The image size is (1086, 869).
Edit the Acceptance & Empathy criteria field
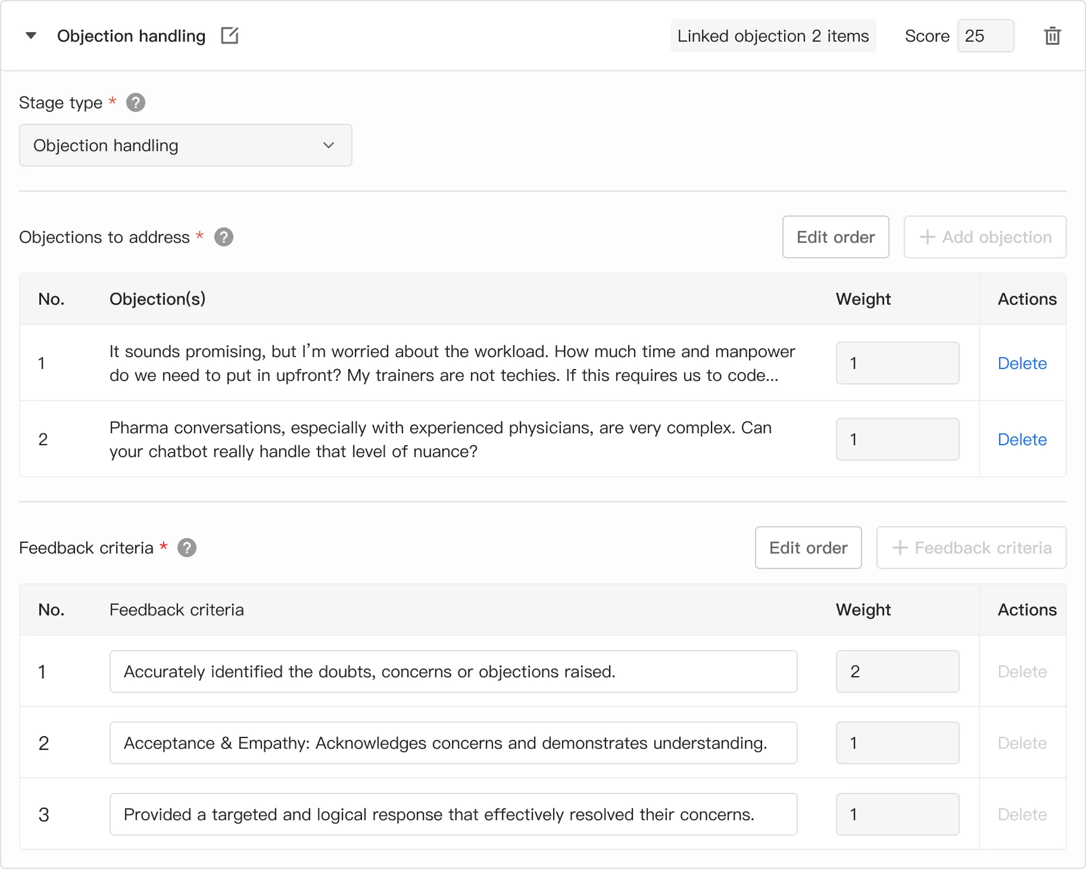click(453, 743)
